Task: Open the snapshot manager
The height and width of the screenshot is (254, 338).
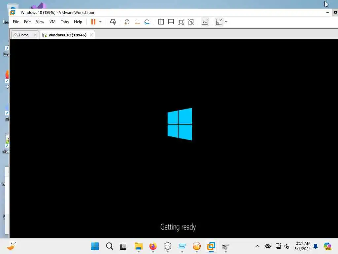Action: click(x=147, y=22)
